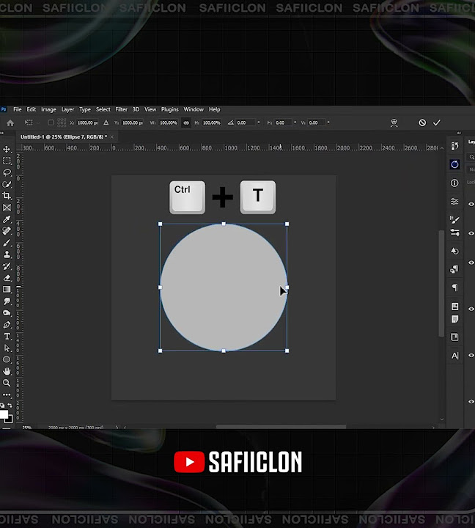Click the X position input field

[87, 123]
